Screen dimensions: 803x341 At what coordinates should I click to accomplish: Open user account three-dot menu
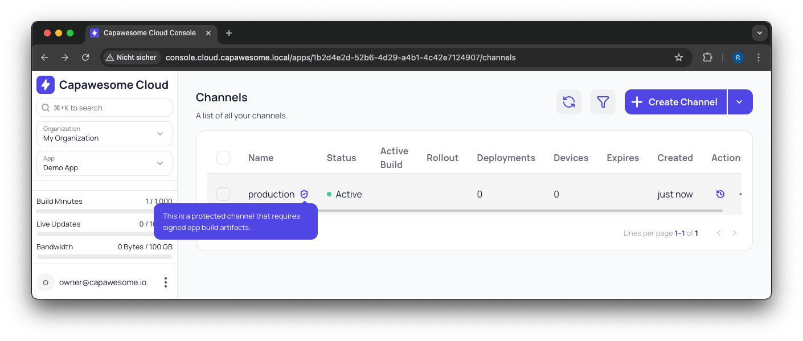(x=166, y=282)
